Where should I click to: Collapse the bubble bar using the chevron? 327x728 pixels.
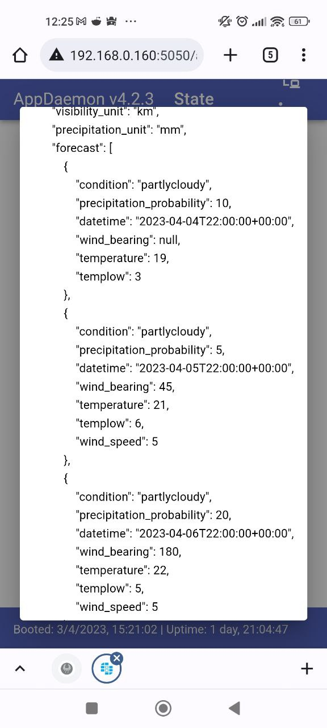[20, 668]
